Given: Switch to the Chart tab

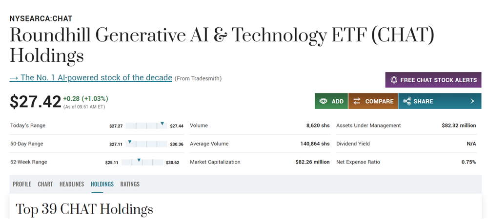Looking at the screenshot, I should (x=45, y=184).
